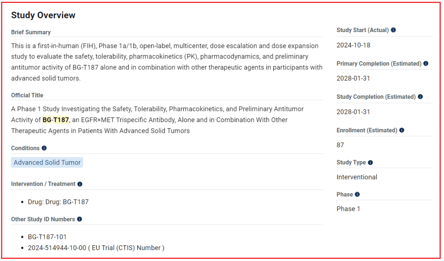Click the Study Overview heading
Viewport: 444px width, 261px height.
pyautogui.click(x=43, y=15)
